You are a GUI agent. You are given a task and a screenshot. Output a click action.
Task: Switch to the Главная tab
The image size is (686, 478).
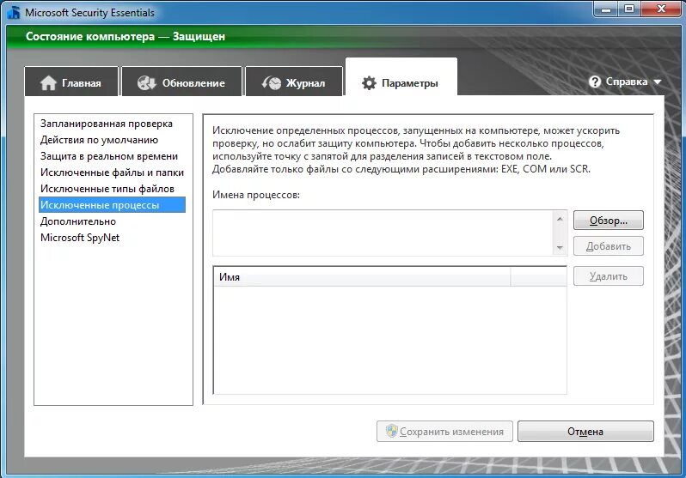tap(71, 82)
